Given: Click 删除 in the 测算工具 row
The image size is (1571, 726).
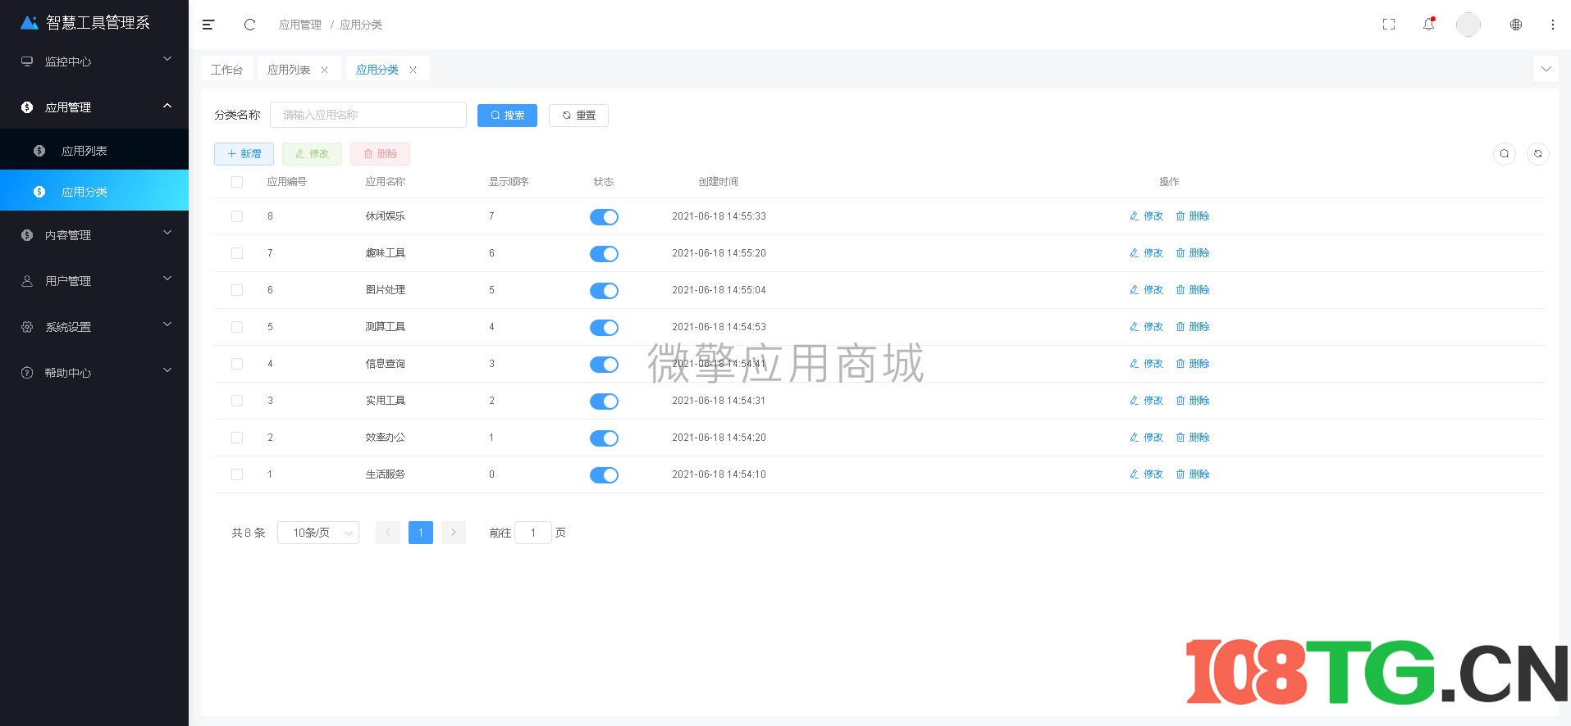Looking at the screenshot, I should click(x=1193, y=327).
